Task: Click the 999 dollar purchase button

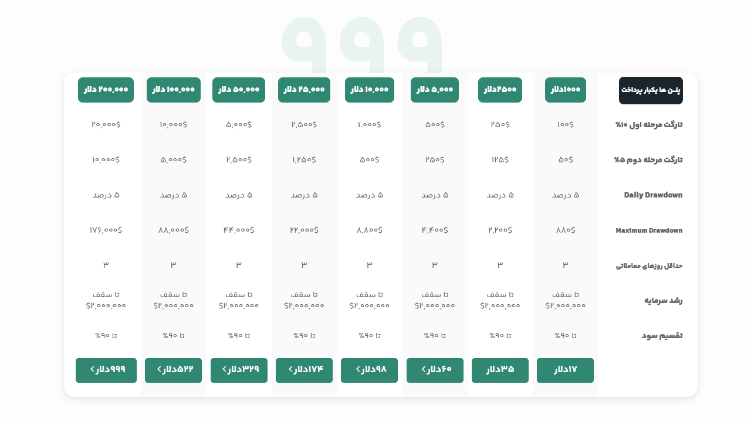Action: point(106,370)
